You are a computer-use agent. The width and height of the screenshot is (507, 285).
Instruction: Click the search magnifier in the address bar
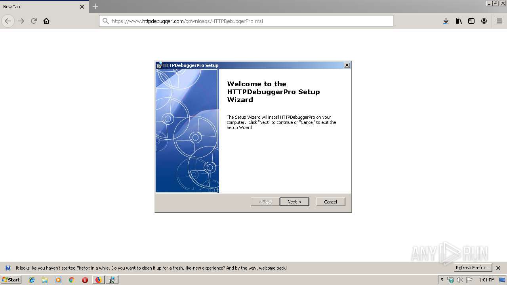click(105, 21)
